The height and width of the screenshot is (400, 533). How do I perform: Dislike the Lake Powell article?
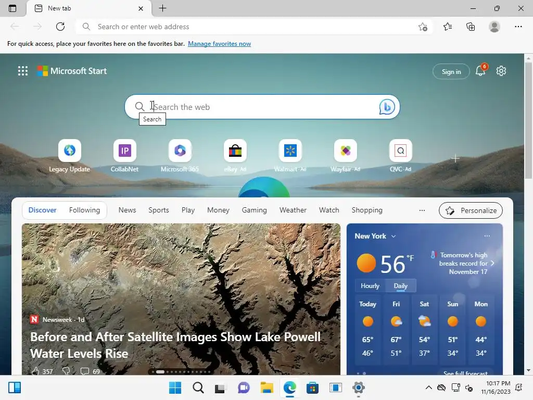coord(66,371)
